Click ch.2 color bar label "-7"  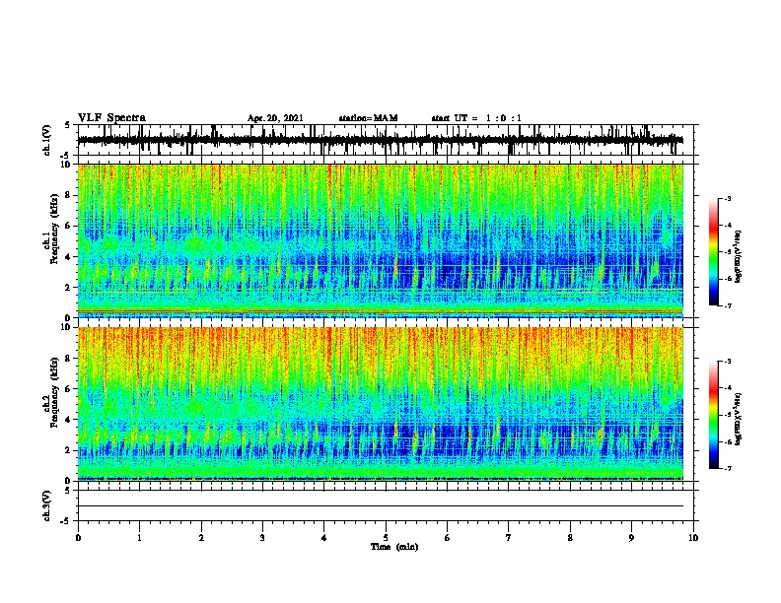pos(727,468)
